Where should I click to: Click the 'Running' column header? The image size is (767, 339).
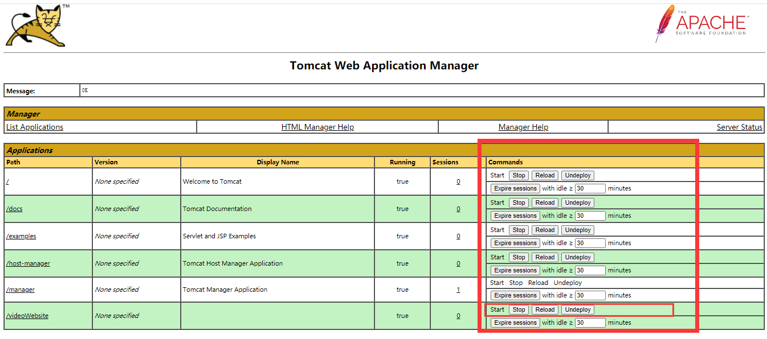402,162
